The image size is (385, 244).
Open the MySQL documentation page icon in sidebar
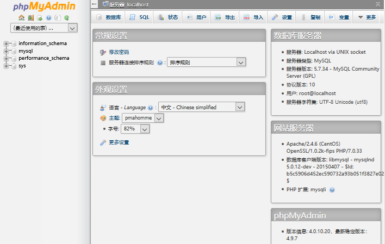(x=58, y=18)
